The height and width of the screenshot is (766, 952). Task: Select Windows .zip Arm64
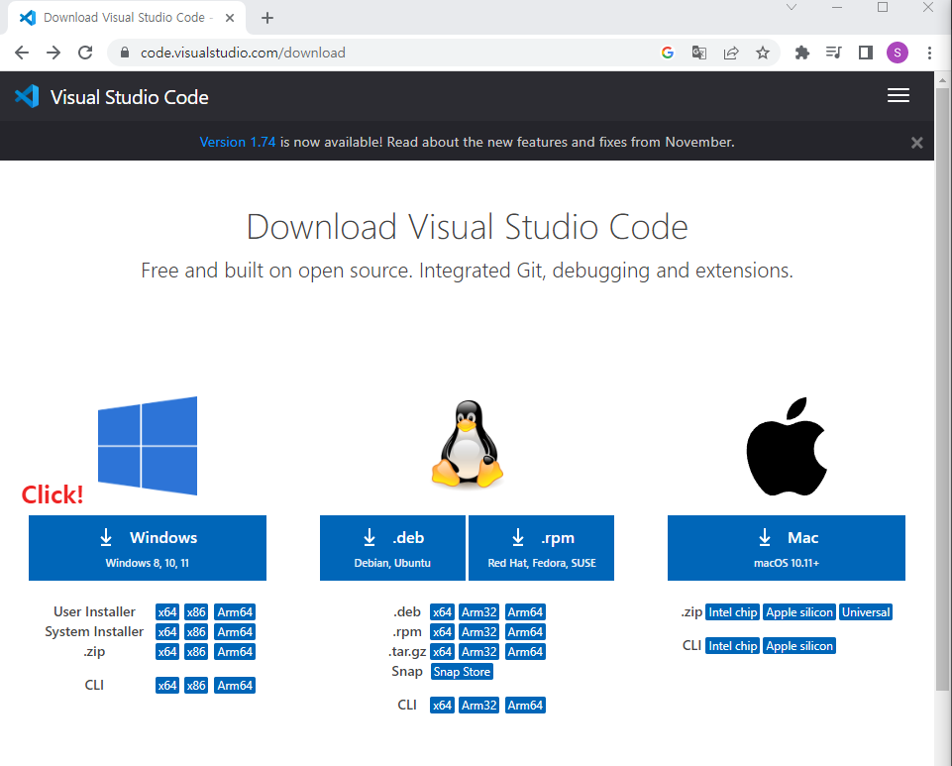click(235, 652)
